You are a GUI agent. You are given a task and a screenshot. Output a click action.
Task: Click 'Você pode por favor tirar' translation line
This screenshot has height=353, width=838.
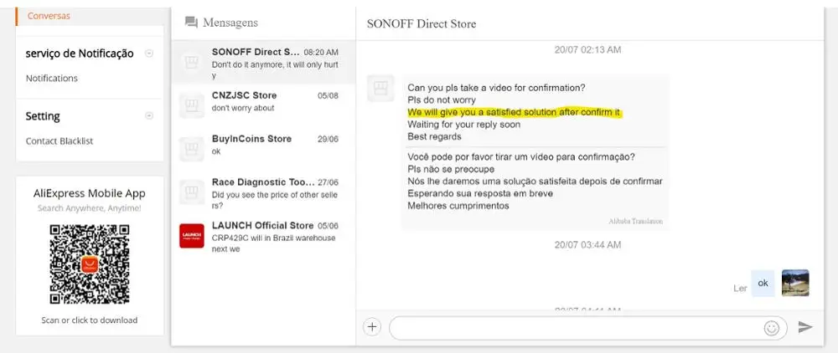[x=521, y=157]
